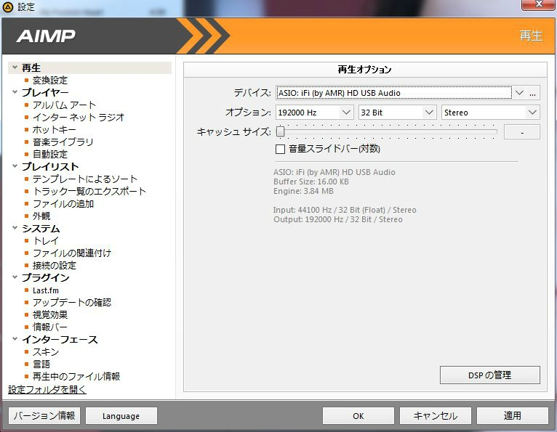Select ファイルの関連付け in the tree
Viewport: 557px width, 432px height.
click(72, 253)
